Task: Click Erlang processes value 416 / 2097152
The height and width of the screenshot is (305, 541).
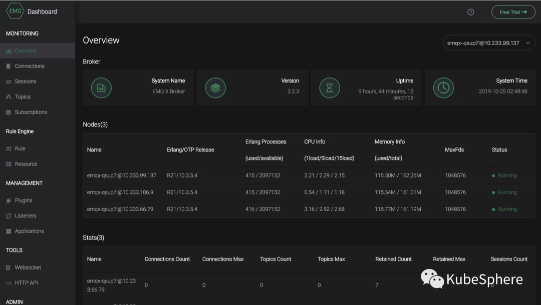Action: (262, 209)
